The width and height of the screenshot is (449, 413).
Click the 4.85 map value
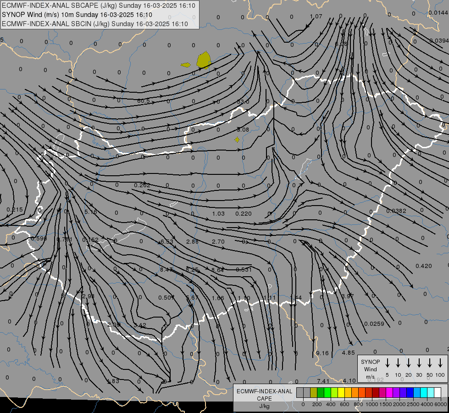point(349,353)
